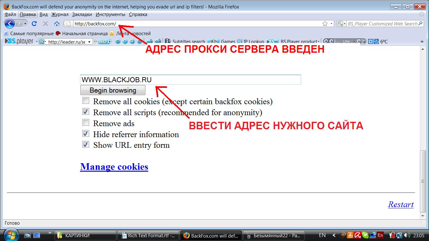The height and width of the screenshot is (241, 429).
Task: Enable Remove ads checkbox
Action: tap(86, 122)
